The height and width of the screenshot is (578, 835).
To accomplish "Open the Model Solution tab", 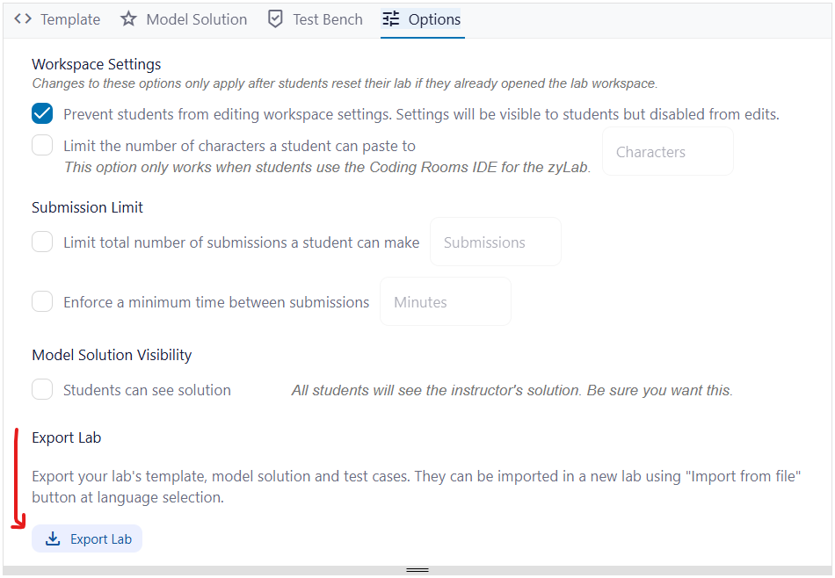I will (x=195, y=18).
